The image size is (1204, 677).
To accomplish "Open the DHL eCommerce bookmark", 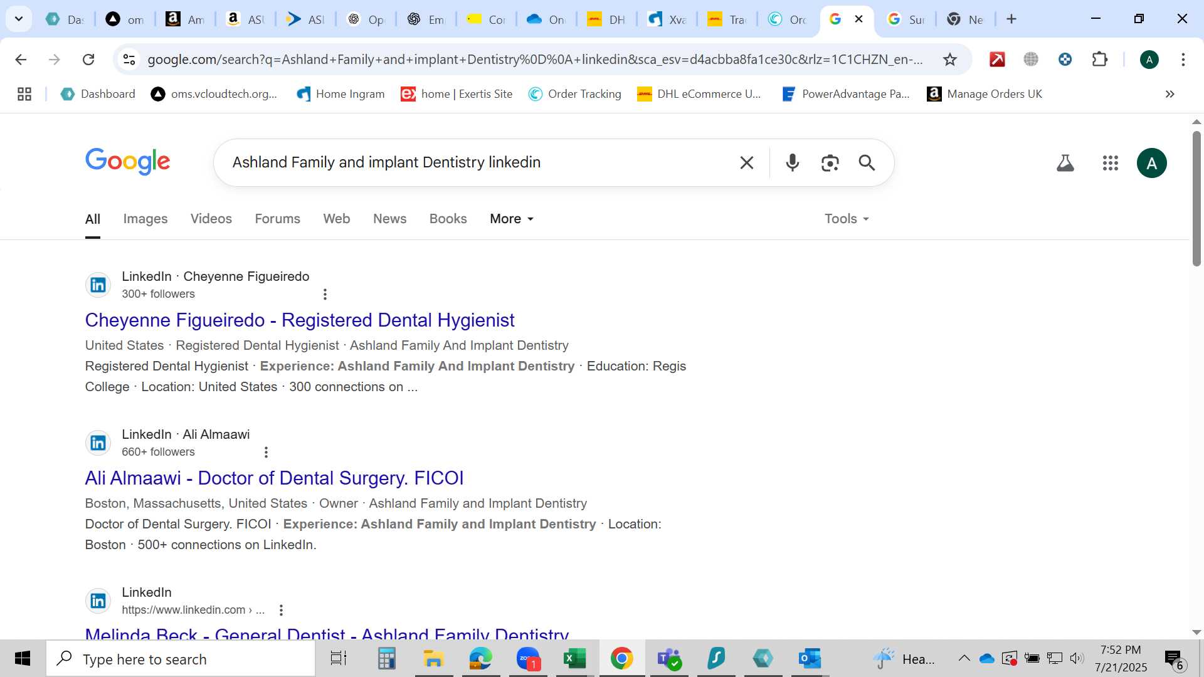I will click(699, 94).
